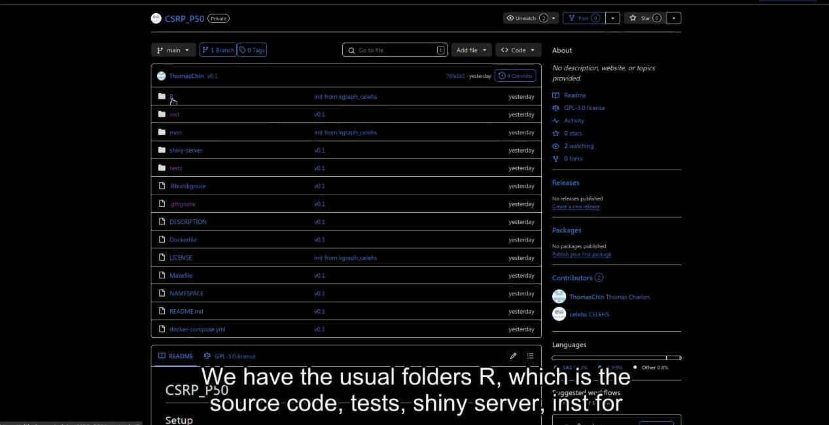
Task: Expand the main branch dropdown
Action: click(x=173, y=50)
